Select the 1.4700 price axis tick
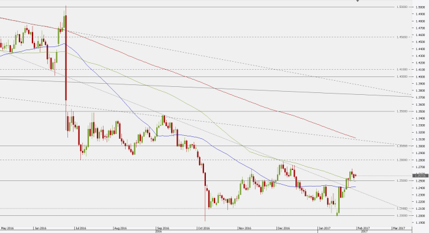This screenshot has height=233, width=429. coord(420,28)
